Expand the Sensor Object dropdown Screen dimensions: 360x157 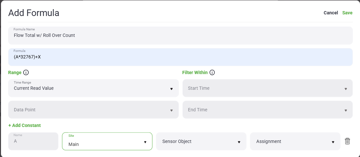point(201,141)
